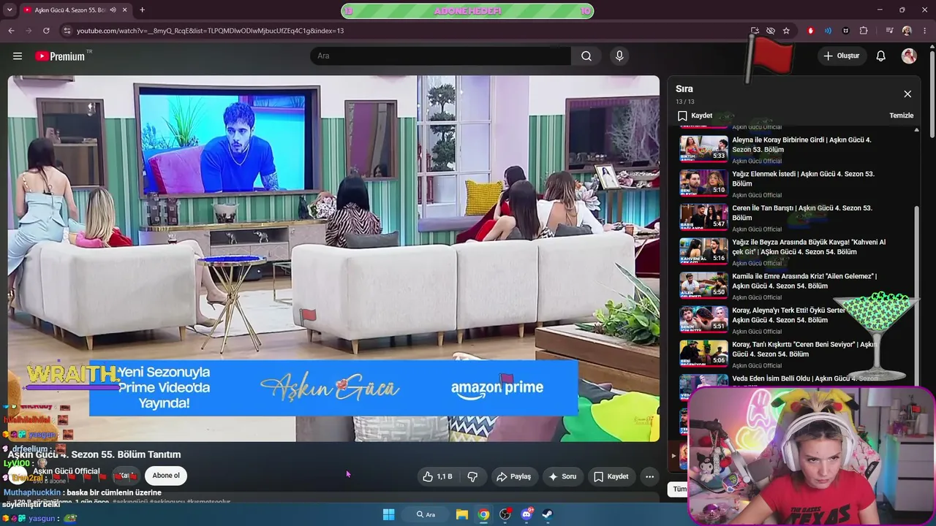936x526 pixels.
Task: Click the search magnifier button
Action: 586,56
